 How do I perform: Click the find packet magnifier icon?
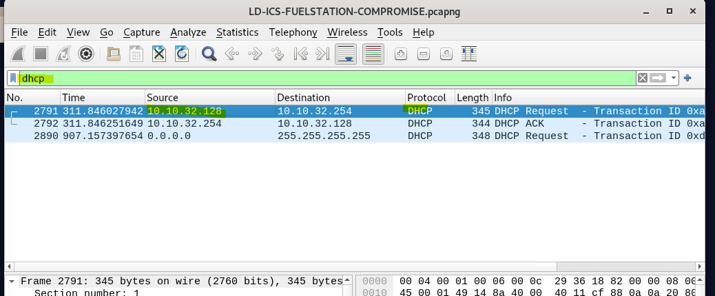[x=209, y=54]
